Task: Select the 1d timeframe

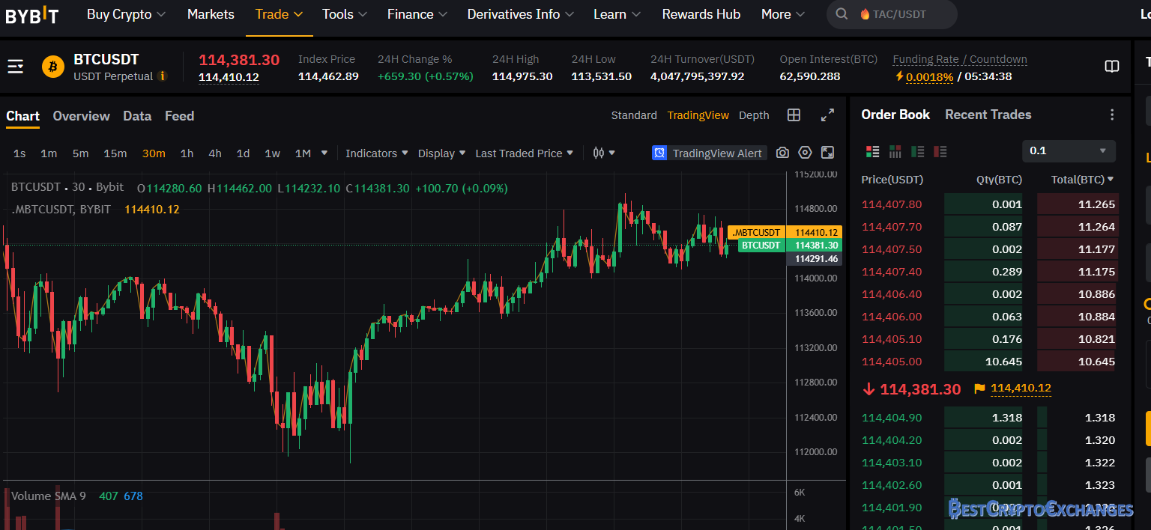Action: (243, 153)
